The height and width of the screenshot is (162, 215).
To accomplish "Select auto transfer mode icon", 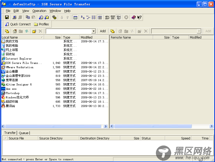I will 119,17.
